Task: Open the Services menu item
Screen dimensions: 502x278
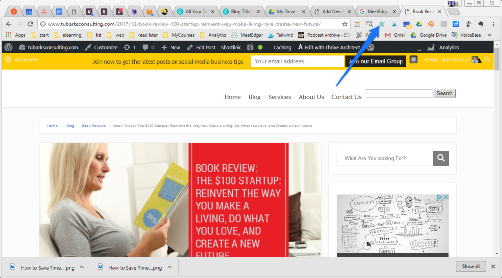Action: click(279, 97)
